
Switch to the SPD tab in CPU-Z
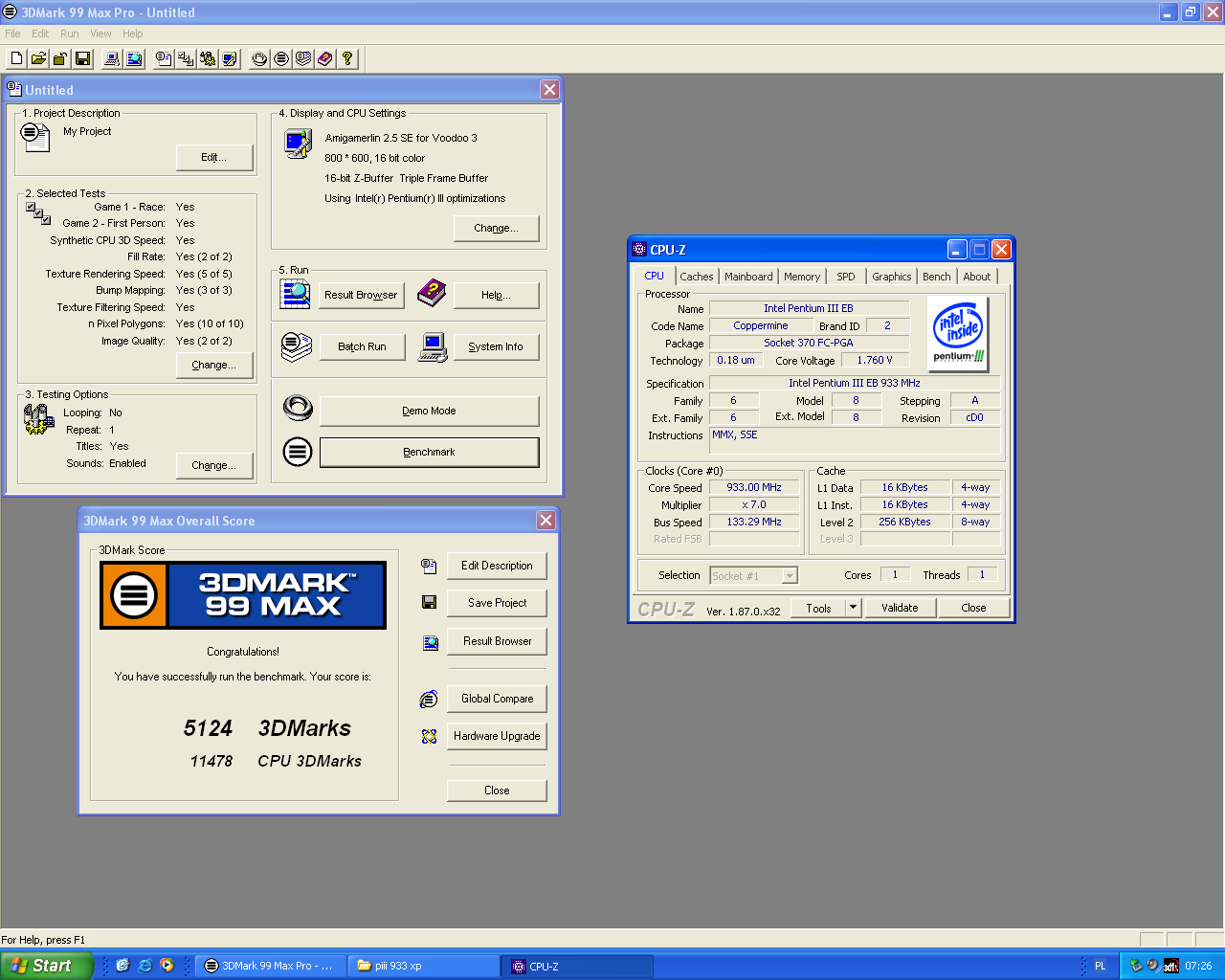tap(846, 277)
